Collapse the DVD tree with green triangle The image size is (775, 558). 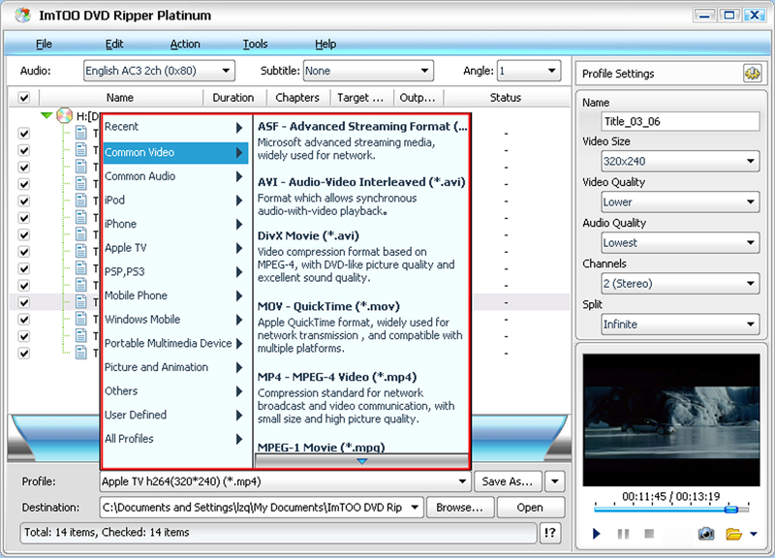pyautogui.click(x=46, y=116)
